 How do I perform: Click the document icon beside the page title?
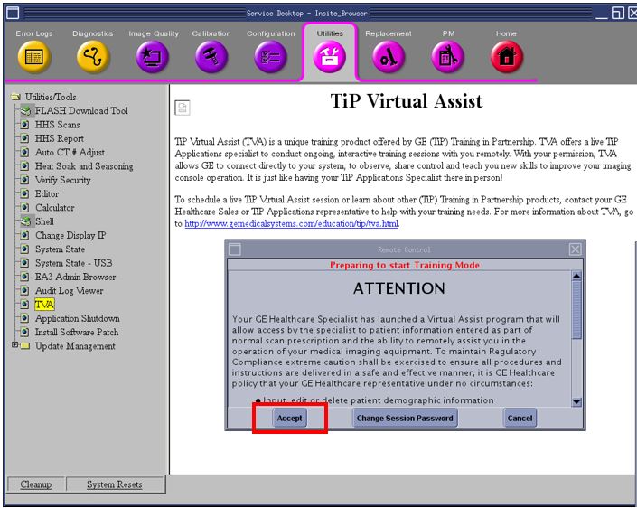pyautogui.click(x=182, y=108)
